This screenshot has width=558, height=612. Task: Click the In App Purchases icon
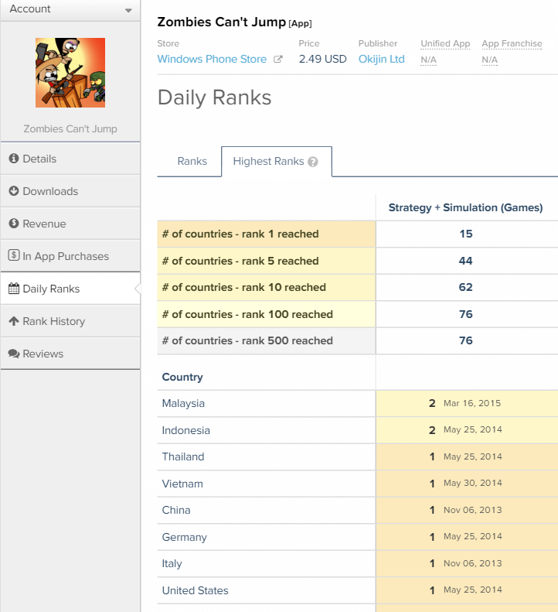14,256
